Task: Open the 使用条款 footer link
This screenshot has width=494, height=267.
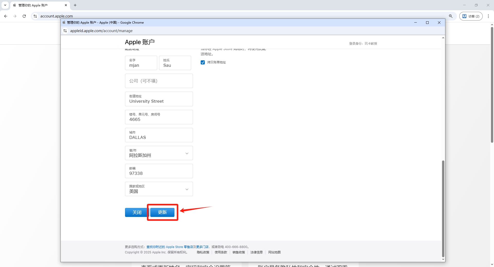Action: tap(221, 252)
